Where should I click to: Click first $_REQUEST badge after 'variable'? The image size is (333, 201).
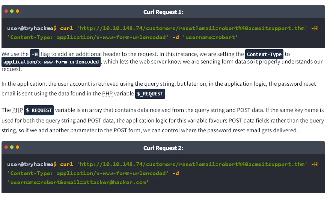[x=150, y=94]
